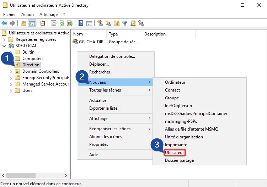267x187 pixels.
Task: Open Help via the question mark icon
Action: pos(81,23)
